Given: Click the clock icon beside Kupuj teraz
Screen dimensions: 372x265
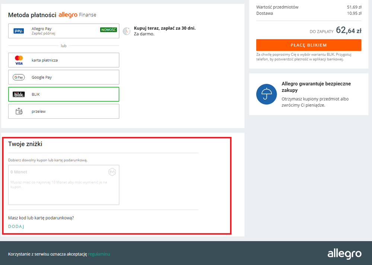Looking at the screenshot, I should [127, 31].
